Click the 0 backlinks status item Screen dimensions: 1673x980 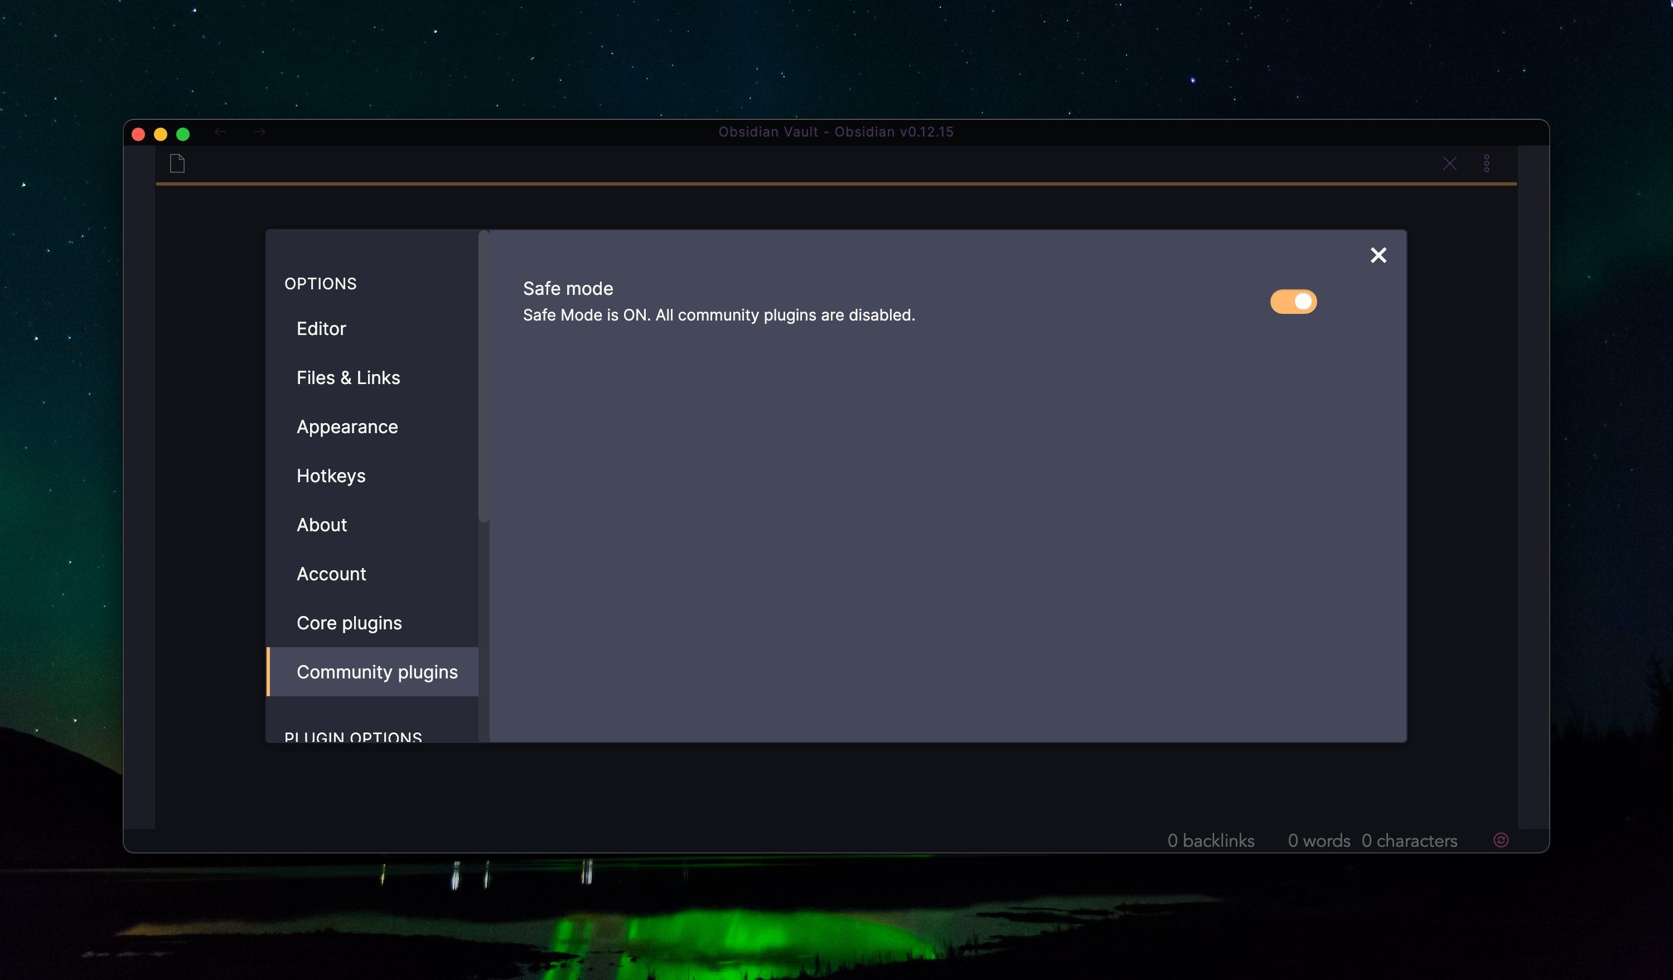1211,841
